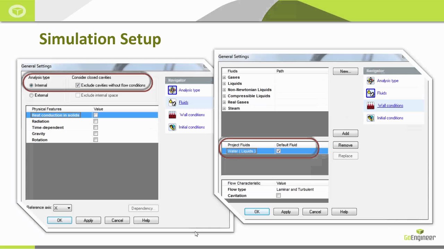Open Fluids link in right navigator
The width and height of the screenshot is (444, 249).
pyautogui.click(x=382, y=93)
